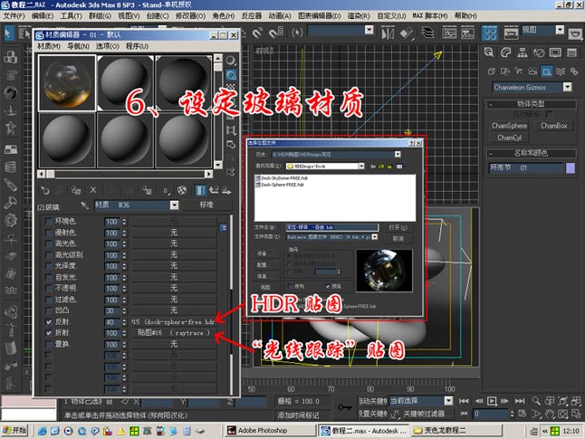Click Show Map in Viewport checkered-cube icon

click(x=182, y=191)
